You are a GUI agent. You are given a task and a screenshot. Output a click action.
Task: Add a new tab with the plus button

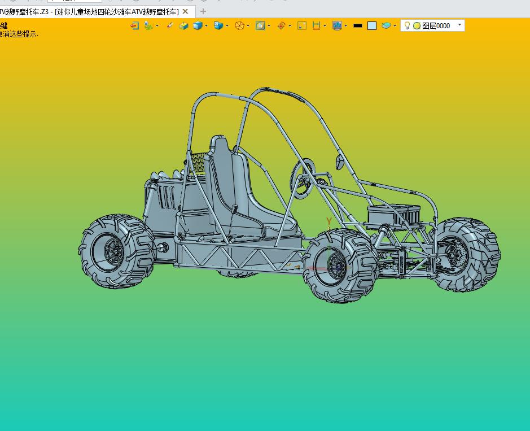coord(203,11)
